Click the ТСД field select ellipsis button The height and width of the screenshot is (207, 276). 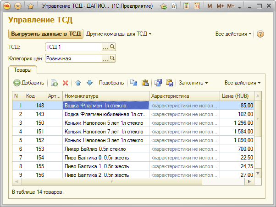click(x=105, y=47)
